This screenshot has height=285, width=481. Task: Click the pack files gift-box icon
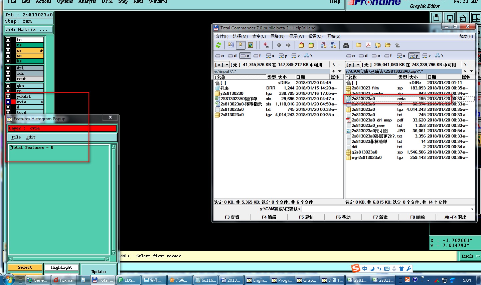pyautogui.click(x=302, y=45)
